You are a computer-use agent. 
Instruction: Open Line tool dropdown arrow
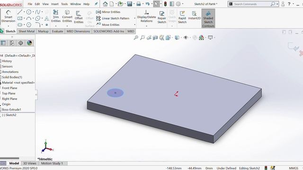(24, 12)
